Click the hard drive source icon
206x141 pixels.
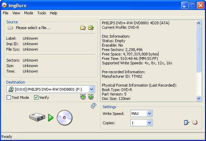(37, 117)
